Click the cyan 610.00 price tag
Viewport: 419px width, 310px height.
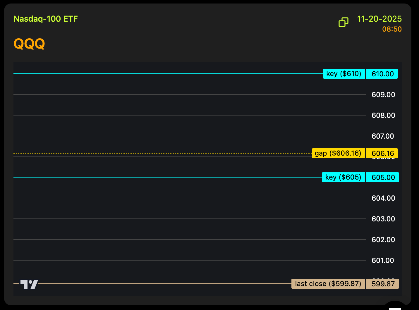(x=382, y=74)
